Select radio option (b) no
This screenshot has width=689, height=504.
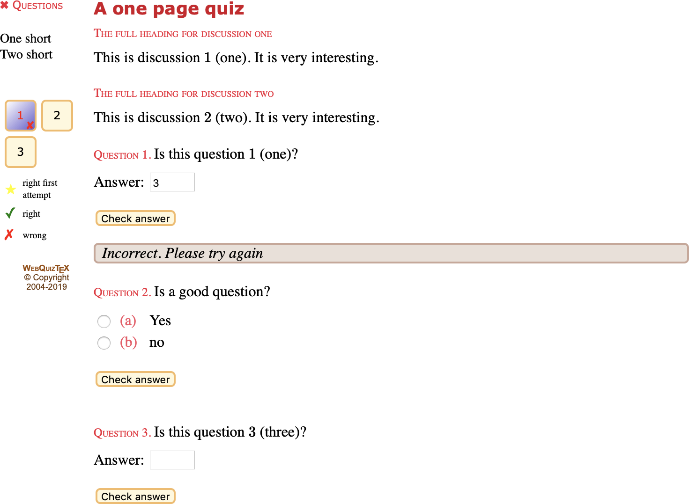[104, 343]
